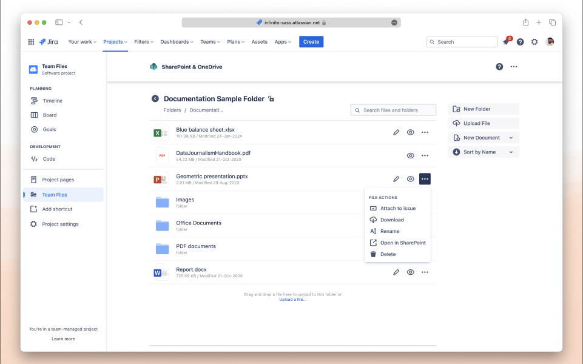The image size is (583, 364).
Task: Focus the Jira Search field
Action: coord(462,42)
